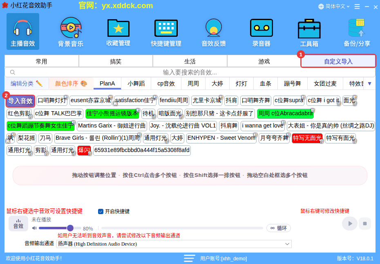
Task: Click 颜色排序 color sort button
Action: tap(71, 84)
